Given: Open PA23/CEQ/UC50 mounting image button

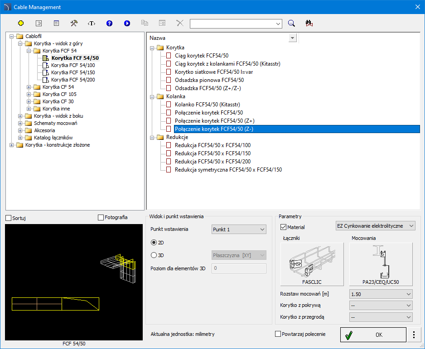Looking at the screenshot, I should [381, 264].
